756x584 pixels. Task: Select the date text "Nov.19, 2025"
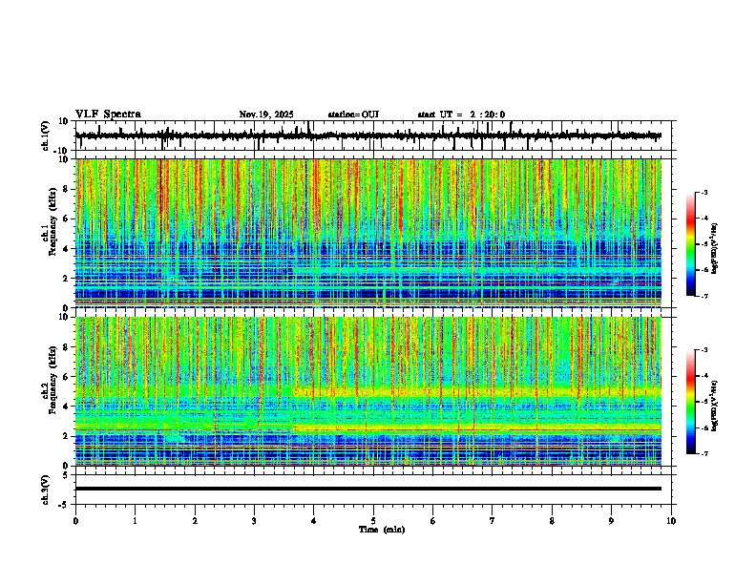[x=266, y=115]
